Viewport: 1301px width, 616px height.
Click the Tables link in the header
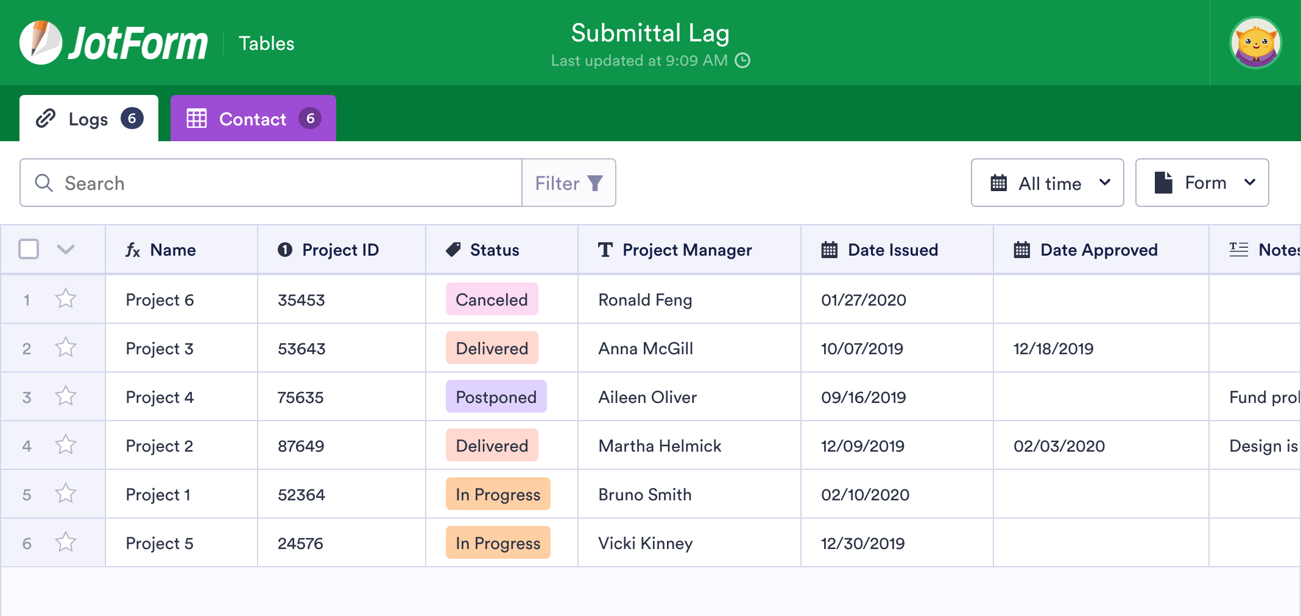click(x=266, y=43)
